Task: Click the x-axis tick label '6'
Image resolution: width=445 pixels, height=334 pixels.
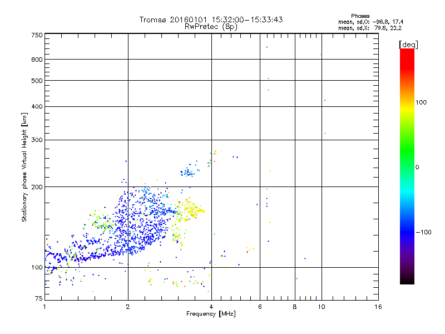Action: pos(260,307)
